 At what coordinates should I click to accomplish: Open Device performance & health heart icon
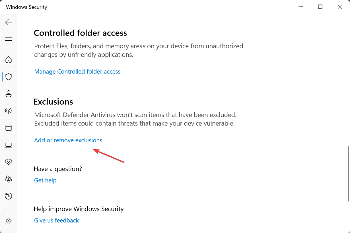pyautogui.click(x=9, y=162)
